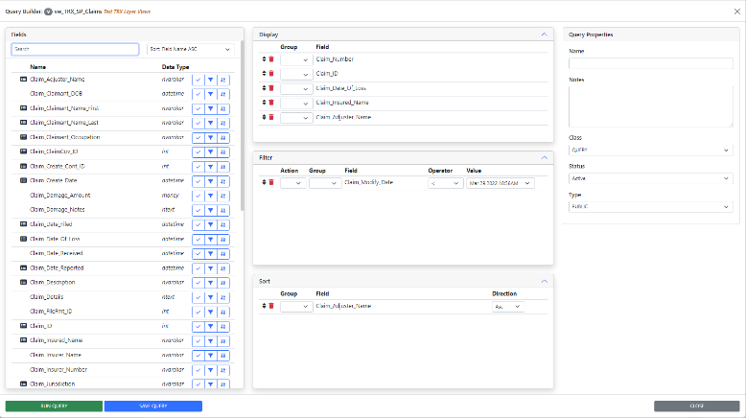
Task: Click the gray CLOSE button
Action: (x=696, y=406)
